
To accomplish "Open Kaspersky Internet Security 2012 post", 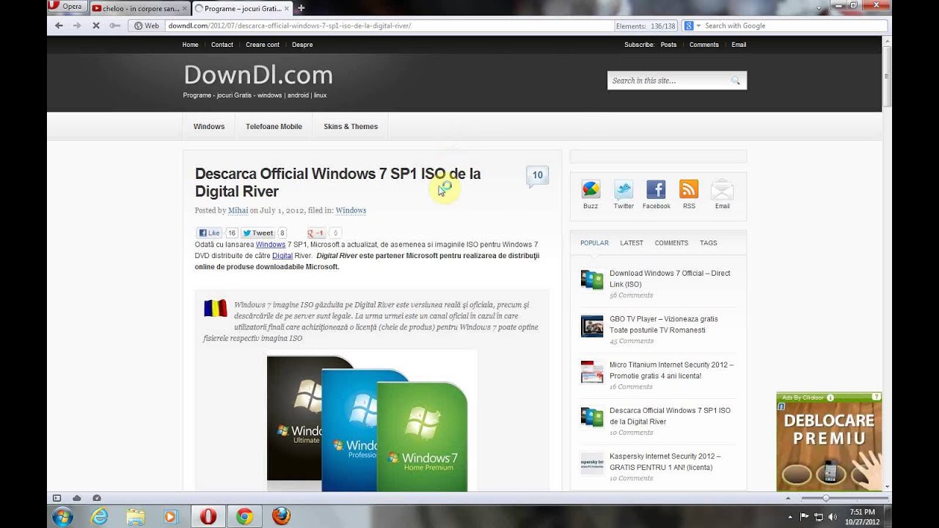I will (665, 461).
